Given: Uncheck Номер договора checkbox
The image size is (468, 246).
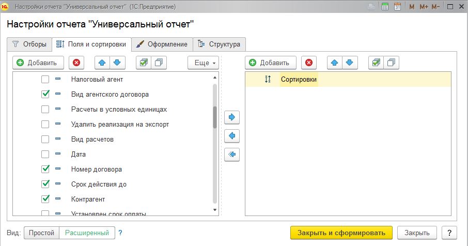Looking at the screenshot, I should pyautogui.click(x=45, y=169).
